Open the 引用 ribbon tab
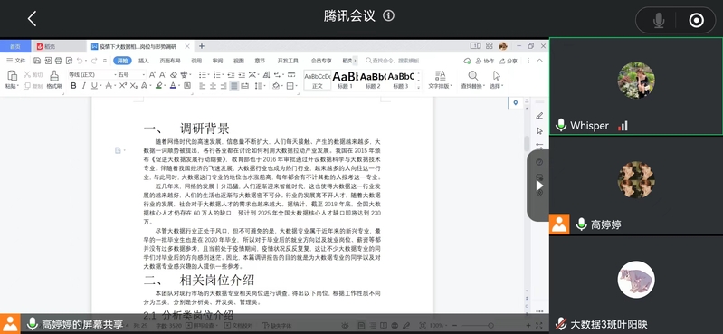 pos(196,61)
